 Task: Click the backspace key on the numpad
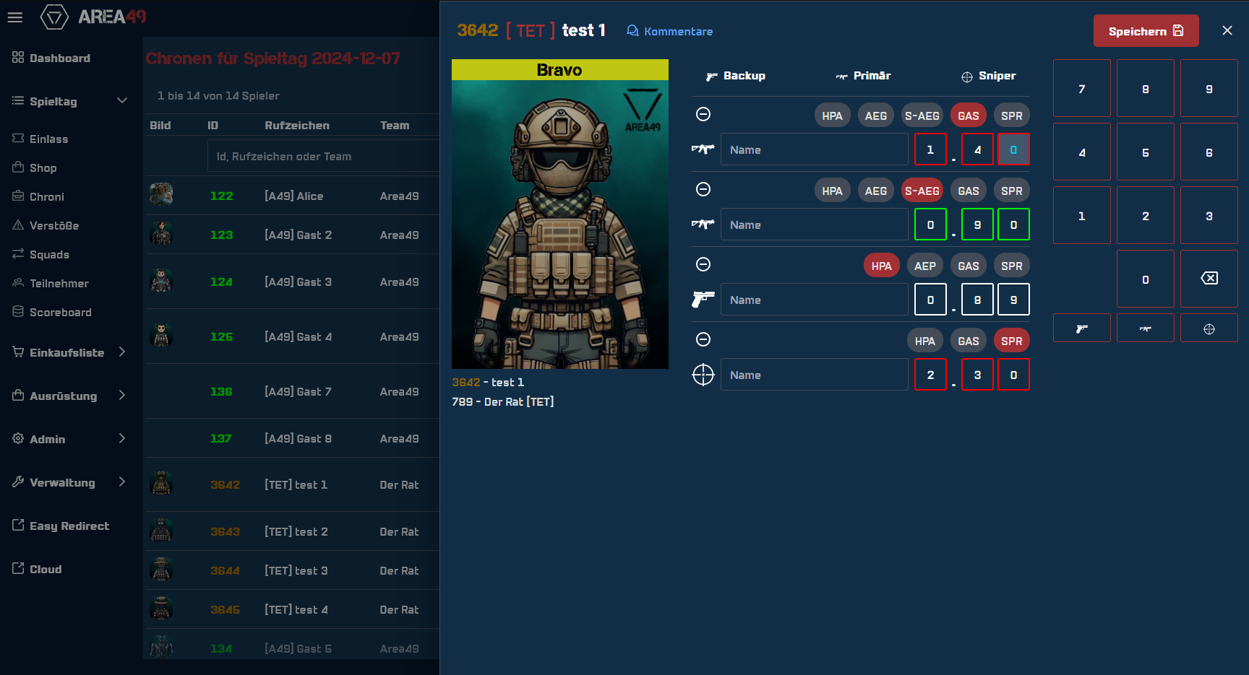click(1209, 279)
